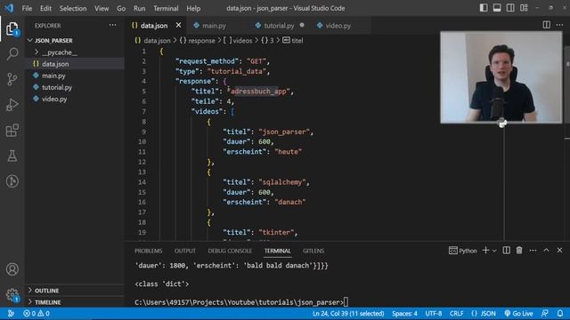The height and width of the screenshot is (320, 570).
Task: Click the remote window status icon
Action: 11,314
